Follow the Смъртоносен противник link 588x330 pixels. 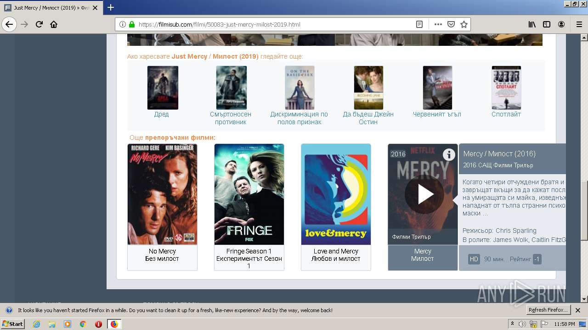(231, 118)
